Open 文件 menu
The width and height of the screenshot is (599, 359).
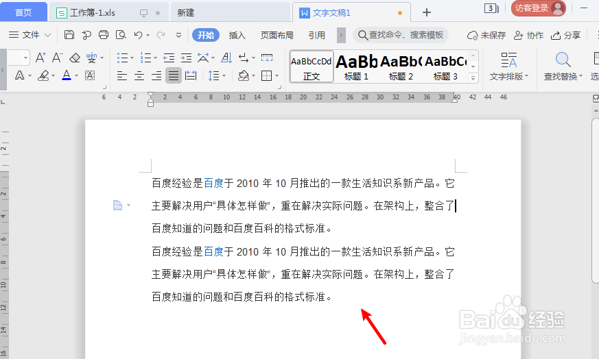pyautogui.click(x=30, y=35)
